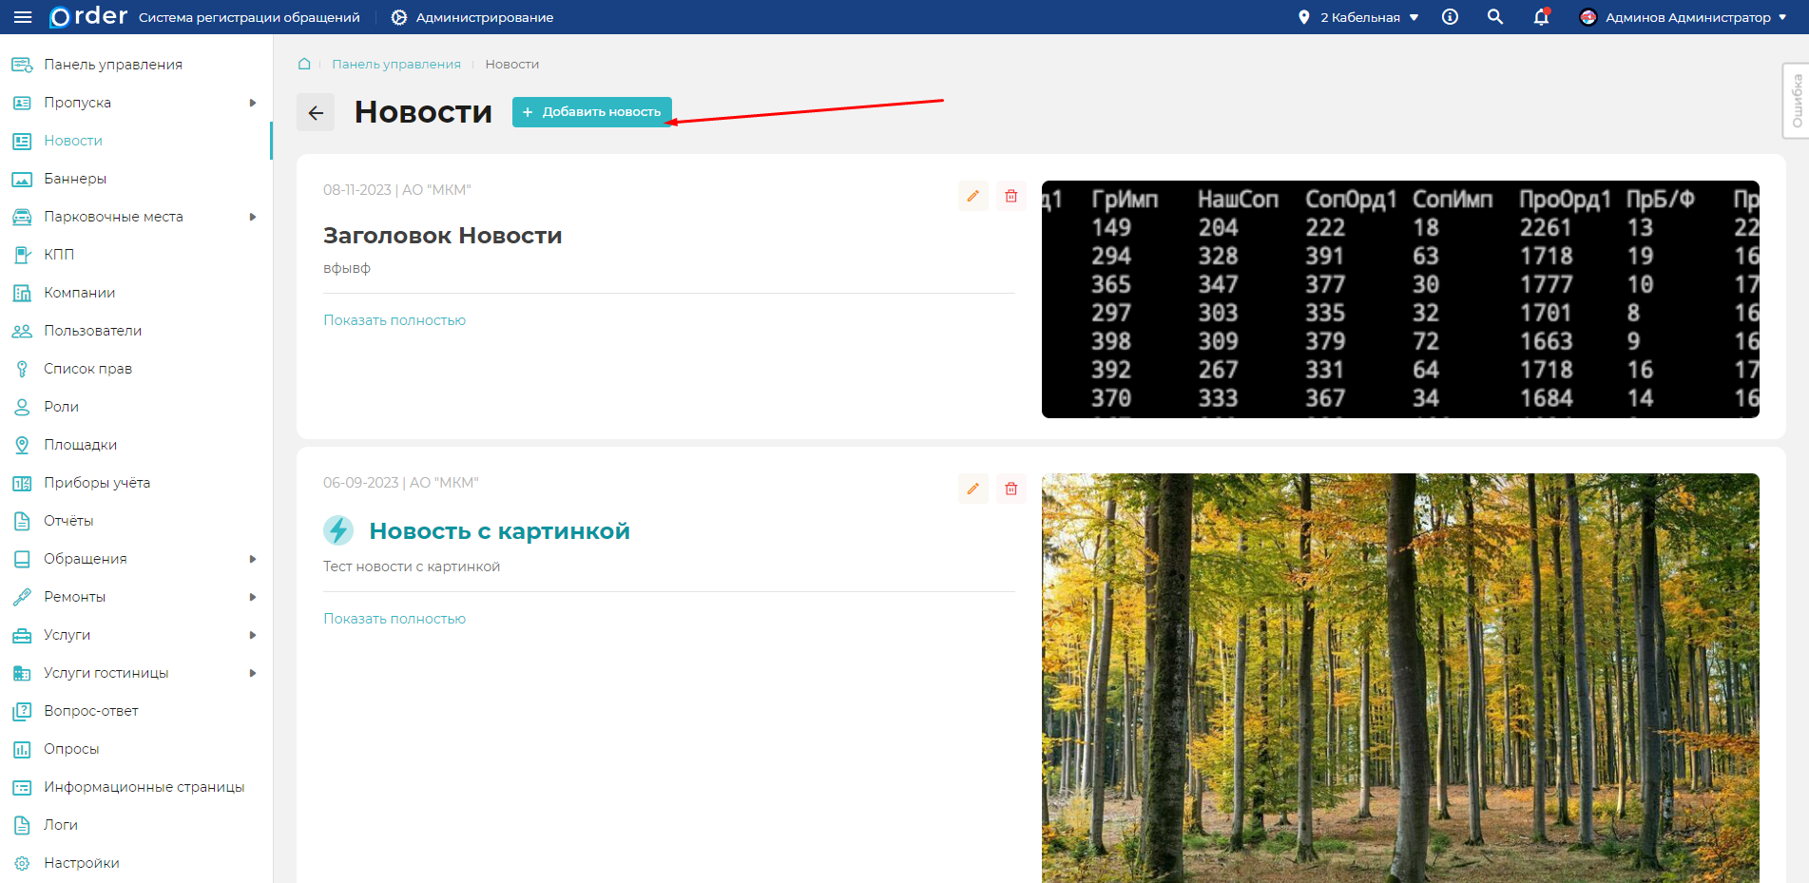Click the home breadcrumb icon

pyautogui.click(x=304, y=64)
